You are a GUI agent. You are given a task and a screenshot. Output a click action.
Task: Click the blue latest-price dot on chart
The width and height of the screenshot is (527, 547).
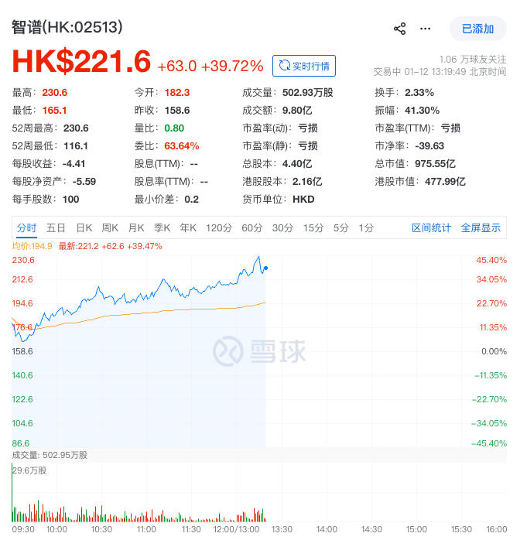coord(265,268)
